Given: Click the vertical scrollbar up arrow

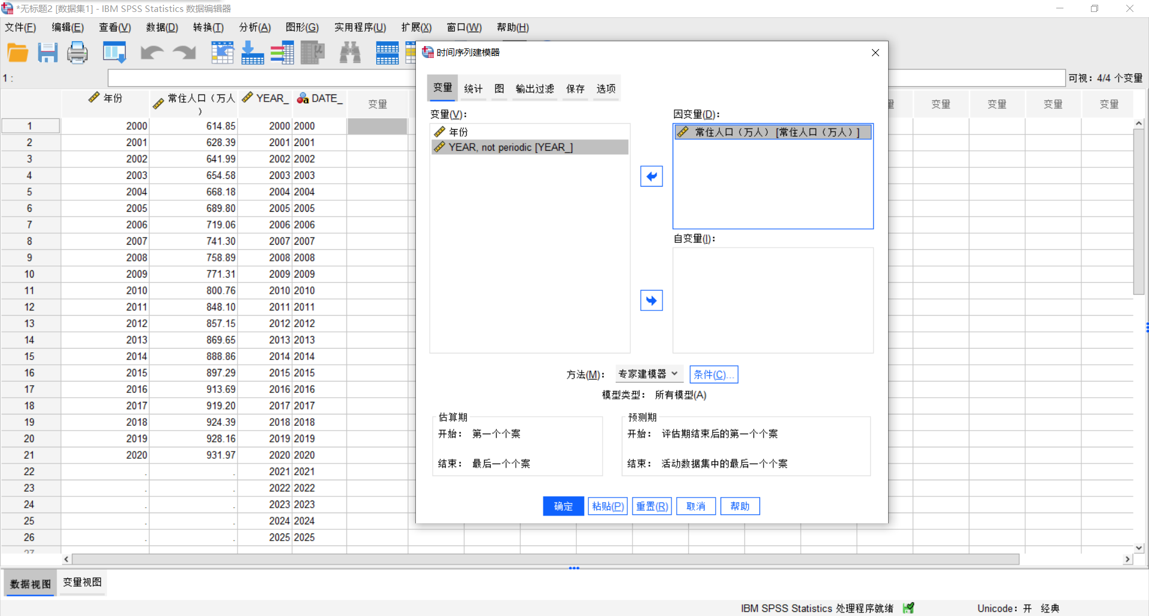Looking at the screenshot, I should tap(1139, 123).
